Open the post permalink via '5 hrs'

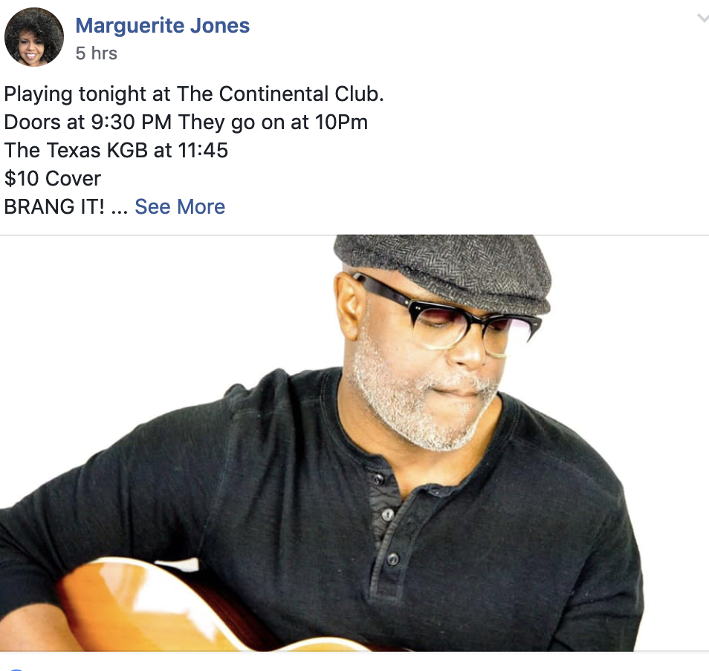click(x=97, y=53)
